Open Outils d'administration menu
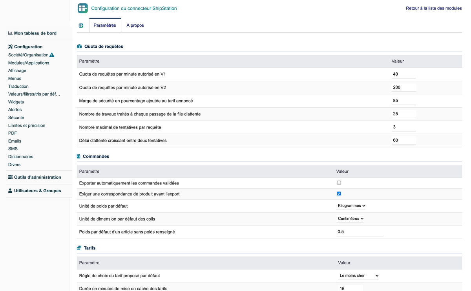Image resolution: width=471 pixels, height=291 pixels. click(x=38, y=177)
